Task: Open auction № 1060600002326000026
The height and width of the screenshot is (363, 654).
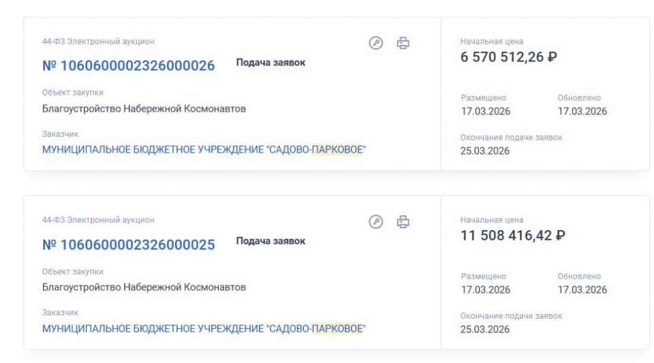Action: point(129,66)
